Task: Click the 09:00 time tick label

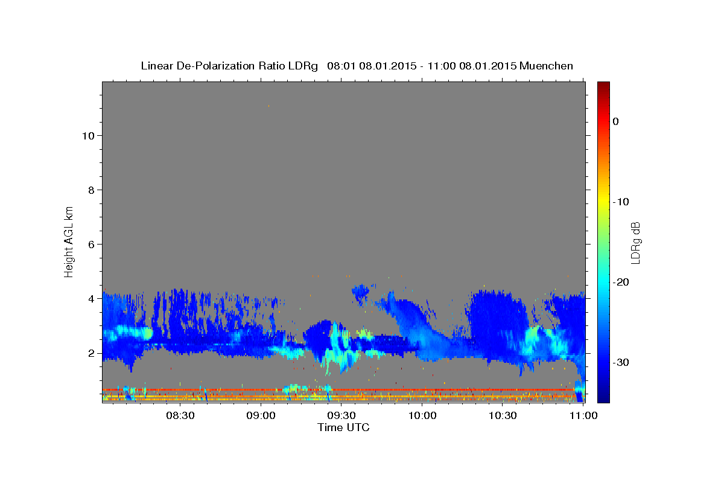Action: 261,415
